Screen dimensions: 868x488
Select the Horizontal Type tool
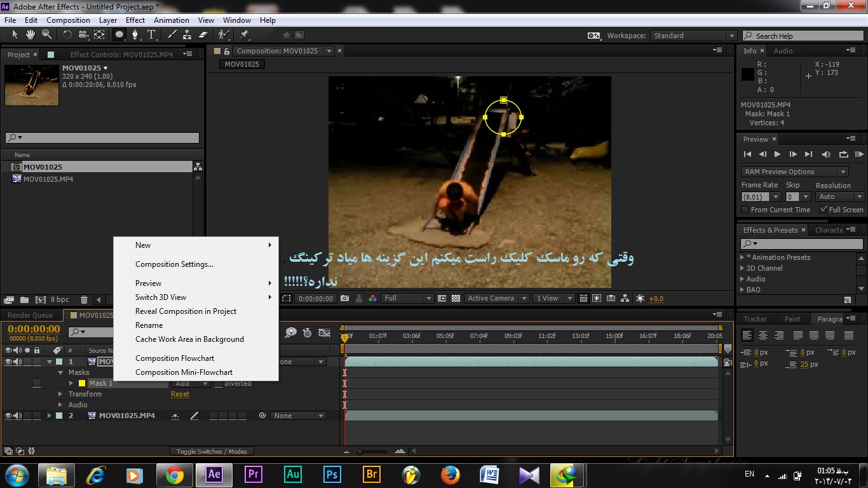(x=151, y=35)
